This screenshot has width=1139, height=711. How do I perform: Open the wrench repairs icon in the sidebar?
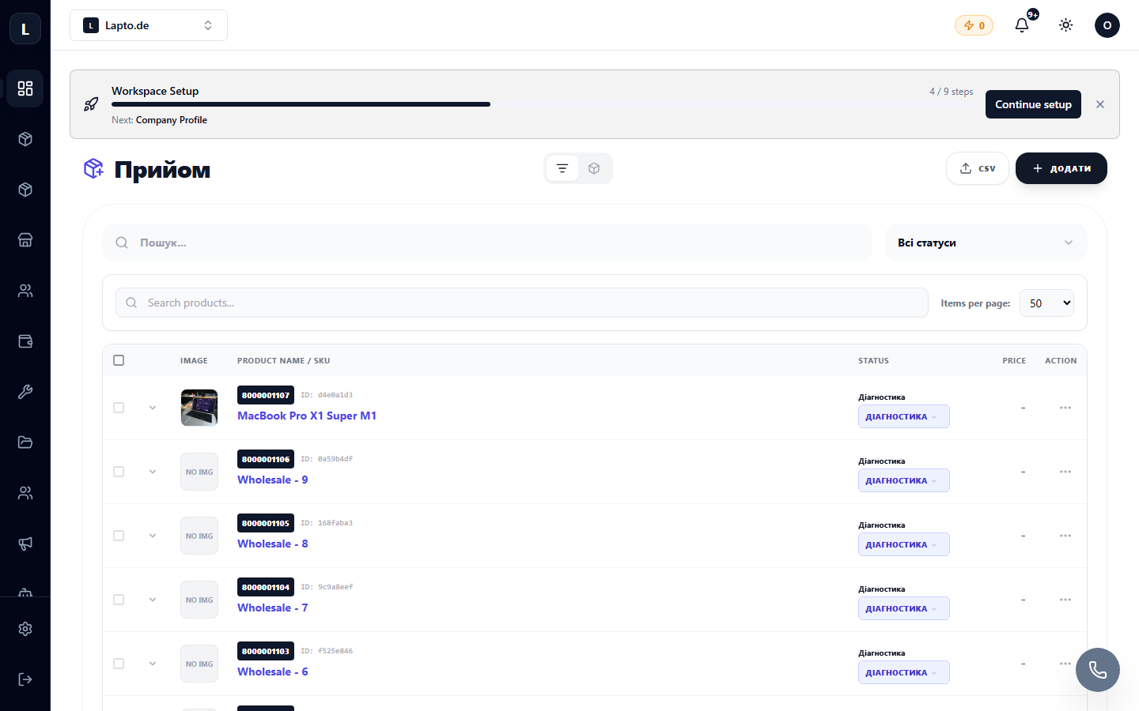25,392
